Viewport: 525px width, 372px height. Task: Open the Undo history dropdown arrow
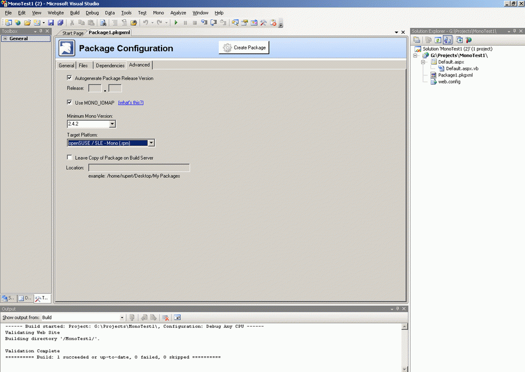point(152,23)
